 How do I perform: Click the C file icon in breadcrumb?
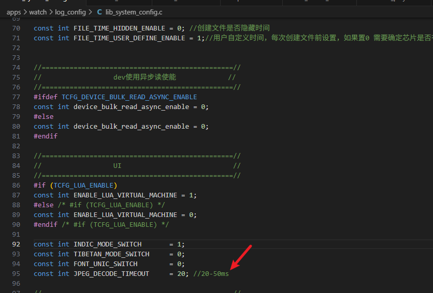[x=99, y=12]
